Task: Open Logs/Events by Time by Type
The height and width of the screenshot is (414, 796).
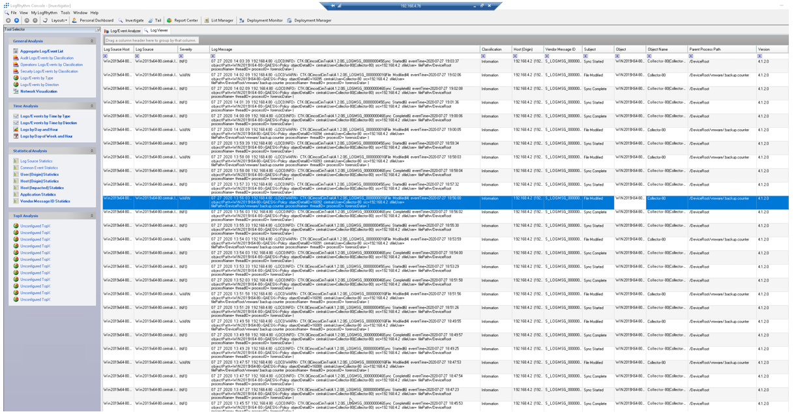Action: click(x=45, y=116)
